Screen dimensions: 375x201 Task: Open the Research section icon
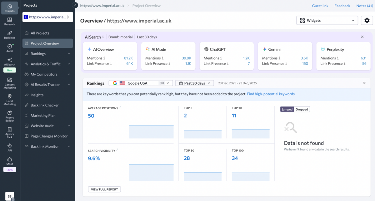[x=10, y=22]
